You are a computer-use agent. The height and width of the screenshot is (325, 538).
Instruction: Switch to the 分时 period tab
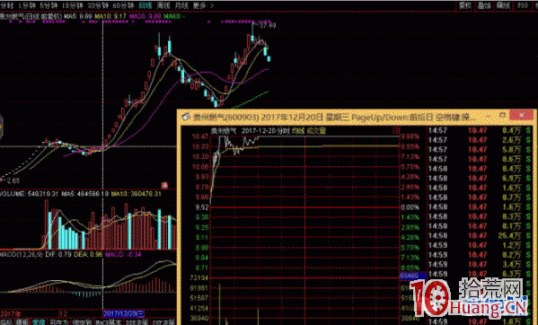(7, 5)
